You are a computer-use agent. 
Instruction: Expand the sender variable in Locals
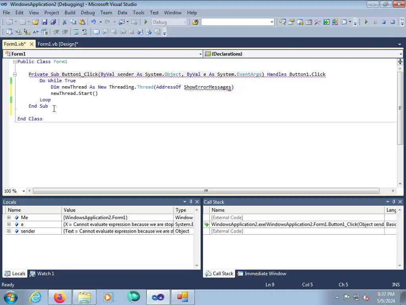[x=9, y=231]
